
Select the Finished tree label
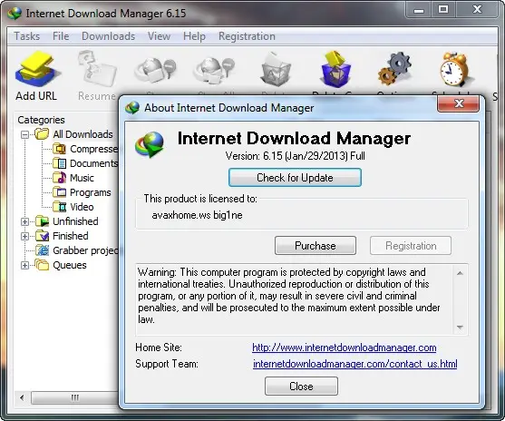pyautogui.click(x=70, y=236)
